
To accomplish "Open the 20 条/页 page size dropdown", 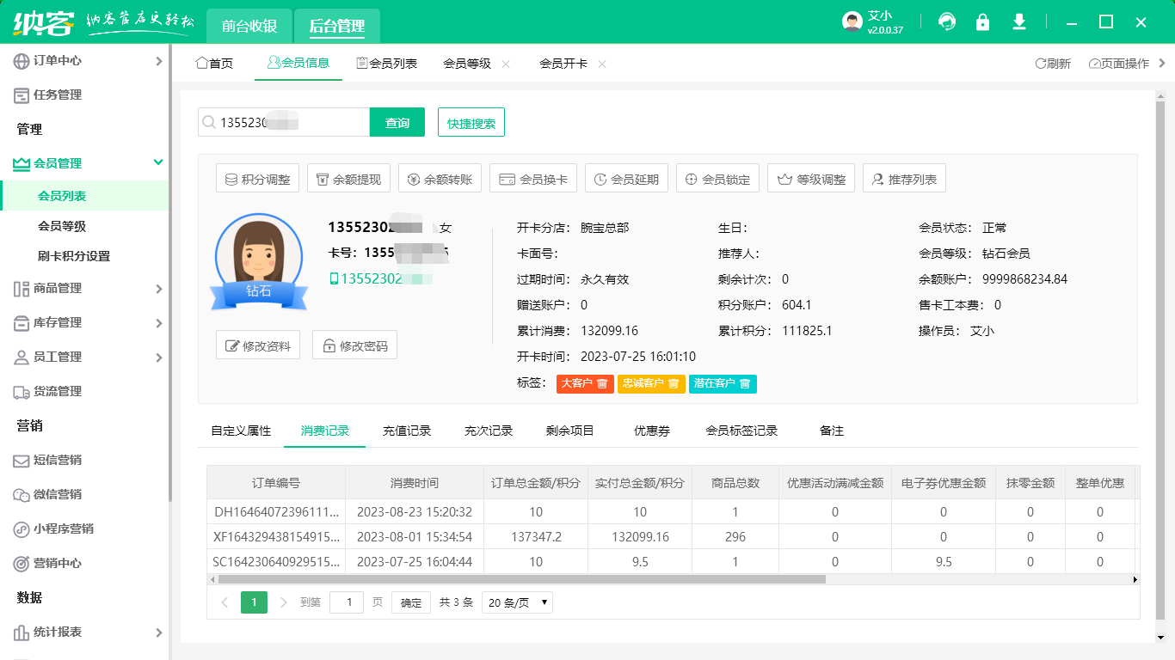I will tap(517, 602).
